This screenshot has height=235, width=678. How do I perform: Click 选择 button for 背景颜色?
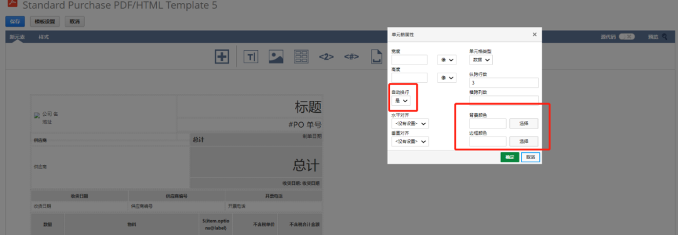pyautogui.click(x=524, y=123)
